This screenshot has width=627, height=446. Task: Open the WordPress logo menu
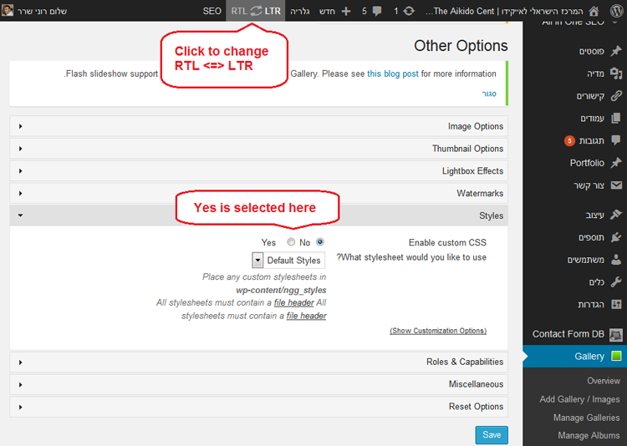617,11
